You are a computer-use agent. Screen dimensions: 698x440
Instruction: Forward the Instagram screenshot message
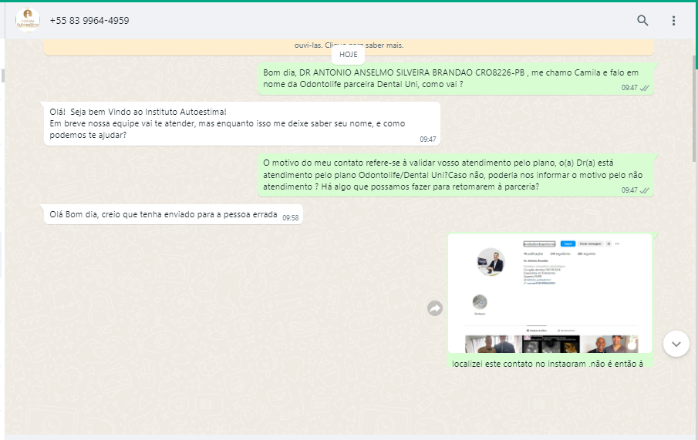[x=435, y=308]
